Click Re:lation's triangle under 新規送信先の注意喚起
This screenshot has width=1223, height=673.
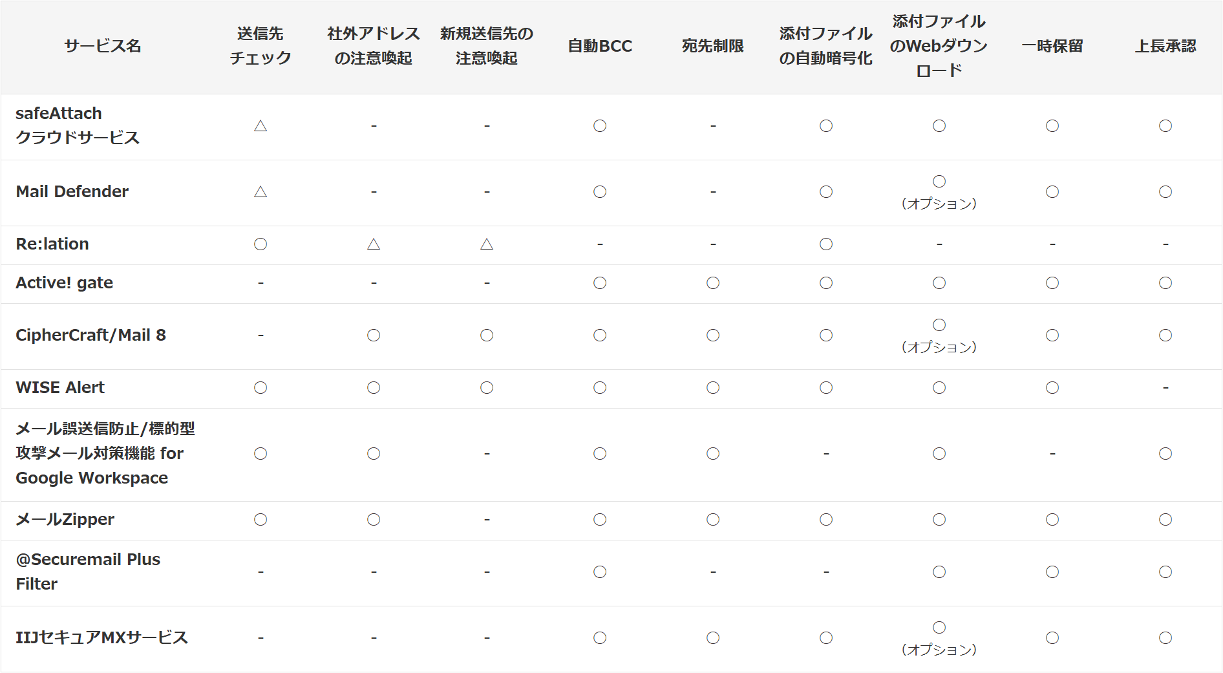click(487, 244)
